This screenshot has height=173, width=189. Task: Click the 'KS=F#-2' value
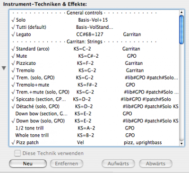[87, 85]
